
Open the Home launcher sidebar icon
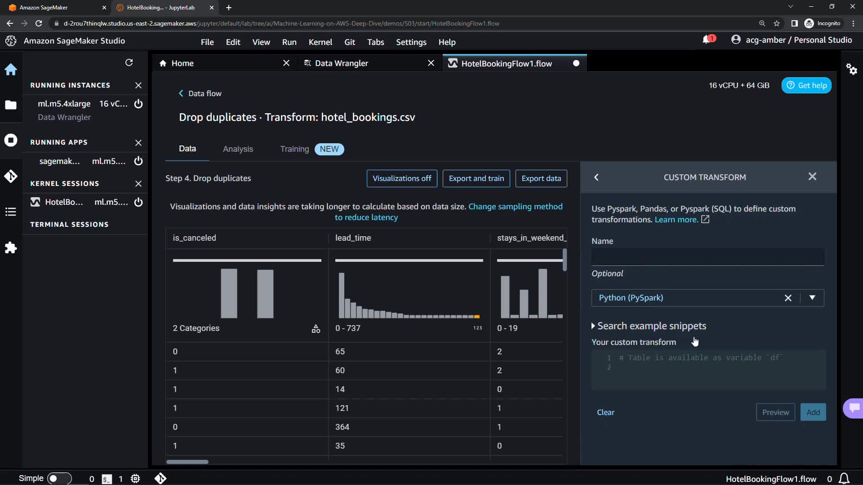(11, 70)
